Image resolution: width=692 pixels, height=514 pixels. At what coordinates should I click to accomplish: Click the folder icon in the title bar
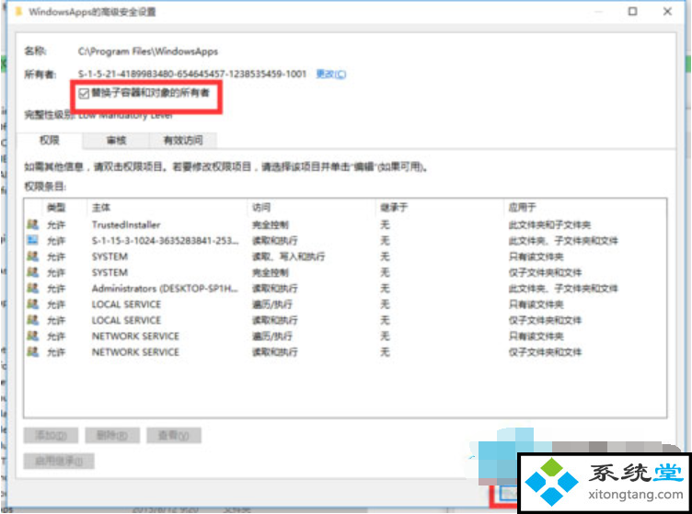(x=19, y=12)
